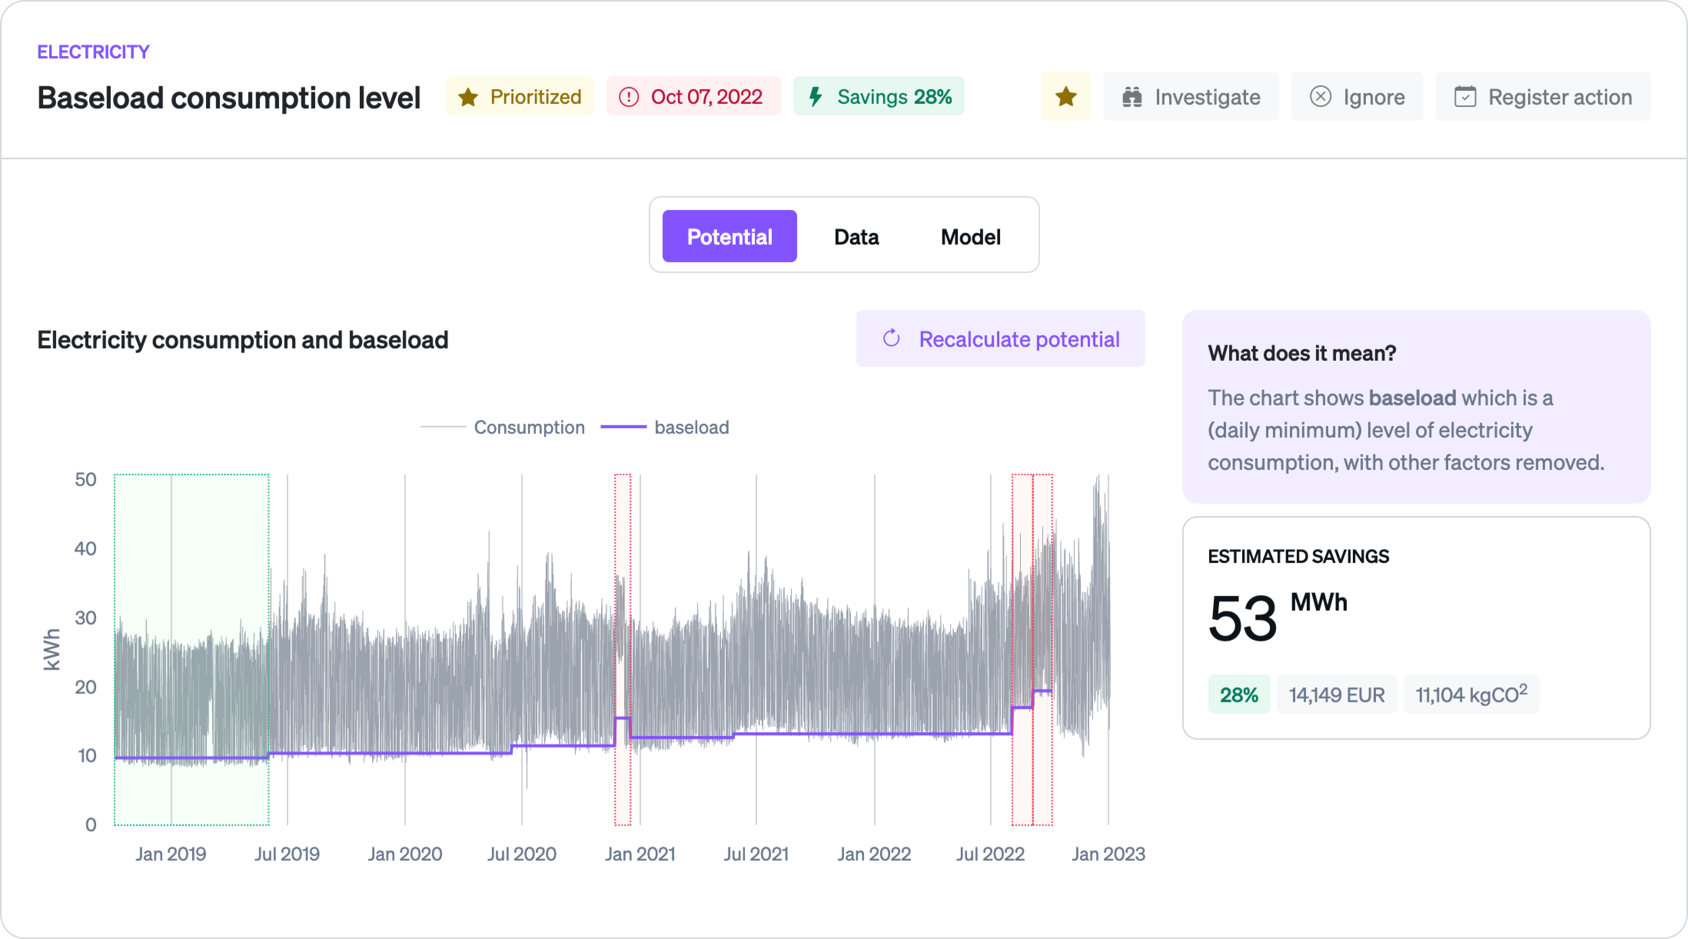Toggle the Savings 28% badge
Screen dimensions: 1688x939
pyautogui.click(x=878, y=96)
